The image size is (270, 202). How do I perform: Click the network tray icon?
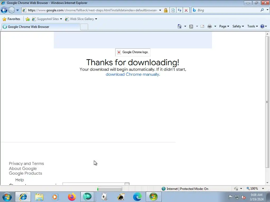point(237,197)
